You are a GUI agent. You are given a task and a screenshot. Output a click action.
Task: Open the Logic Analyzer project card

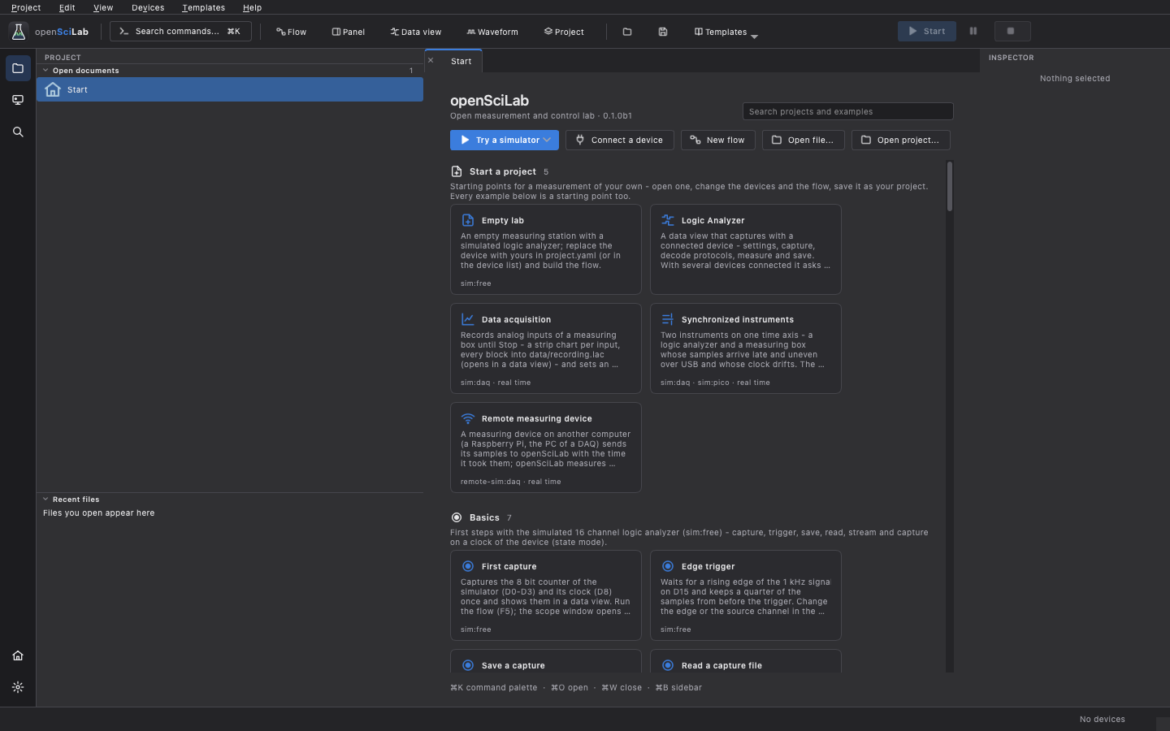[746, 249]
